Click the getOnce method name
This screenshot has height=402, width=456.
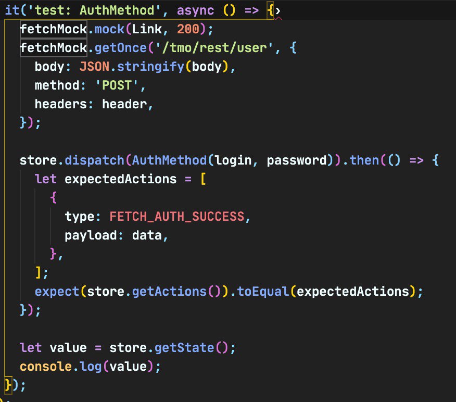pyautogui.click(x=121, y=48)
